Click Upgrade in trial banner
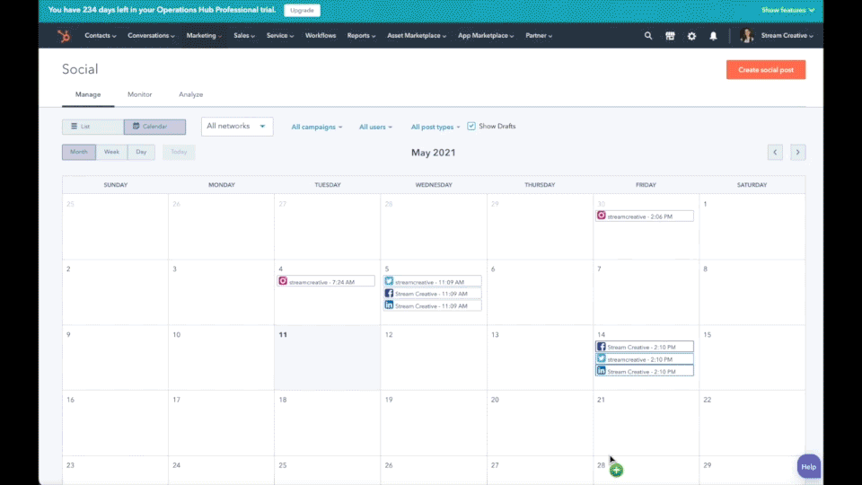Image resolution: width=862 pixels, height=485 pixels. coord(302,10)
